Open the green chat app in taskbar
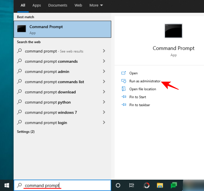 point(174,185)
